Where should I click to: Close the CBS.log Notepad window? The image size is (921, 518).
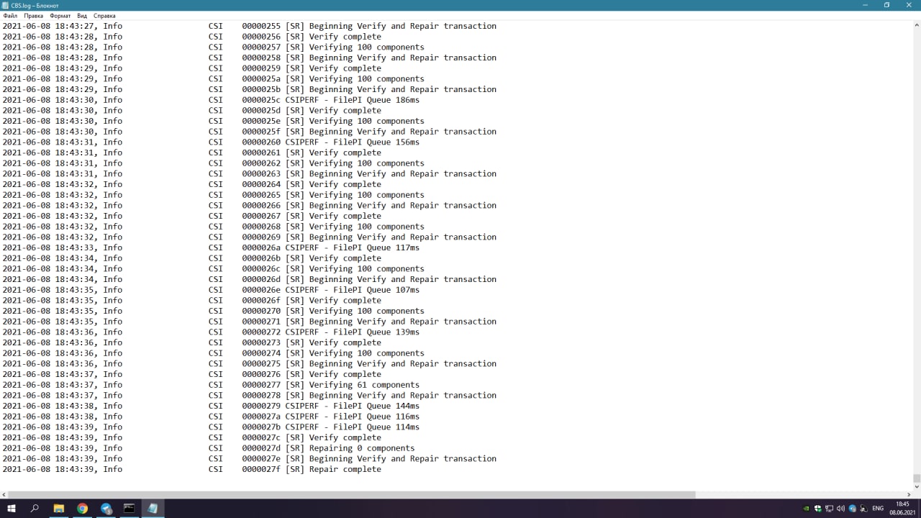[x=909, y=5]
